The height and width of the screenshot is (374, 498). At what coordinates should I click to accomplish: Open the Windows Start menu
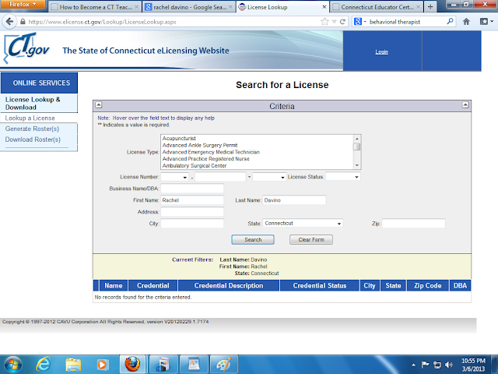point(13,365)
